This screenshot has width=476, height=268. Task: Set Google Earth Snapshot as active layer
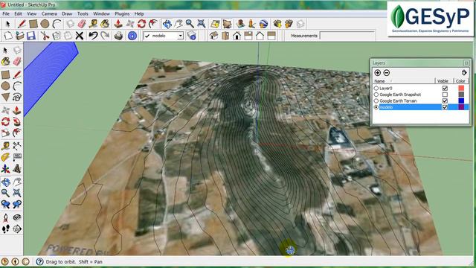point(376,95)
